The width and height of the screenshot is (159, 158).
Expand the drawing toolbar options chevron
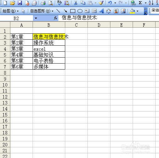coord(146,11)
